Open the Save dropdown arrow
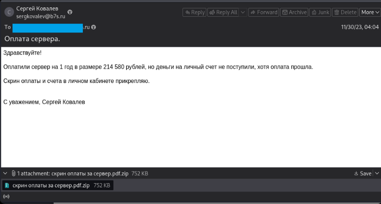The height and width of the screenshot is (204, 381). [x=377, y=173]
